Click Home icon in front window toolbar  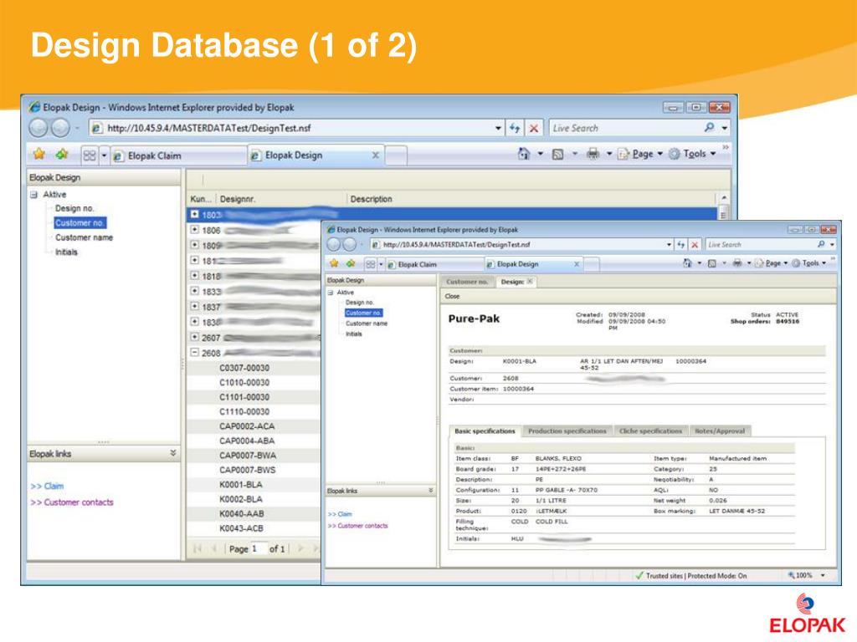[x=687, y=263]
